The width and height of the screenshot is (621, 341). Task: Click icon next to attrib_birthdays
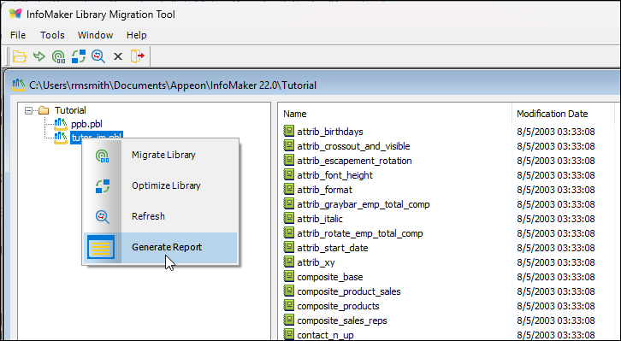click(x=289, y=131)
